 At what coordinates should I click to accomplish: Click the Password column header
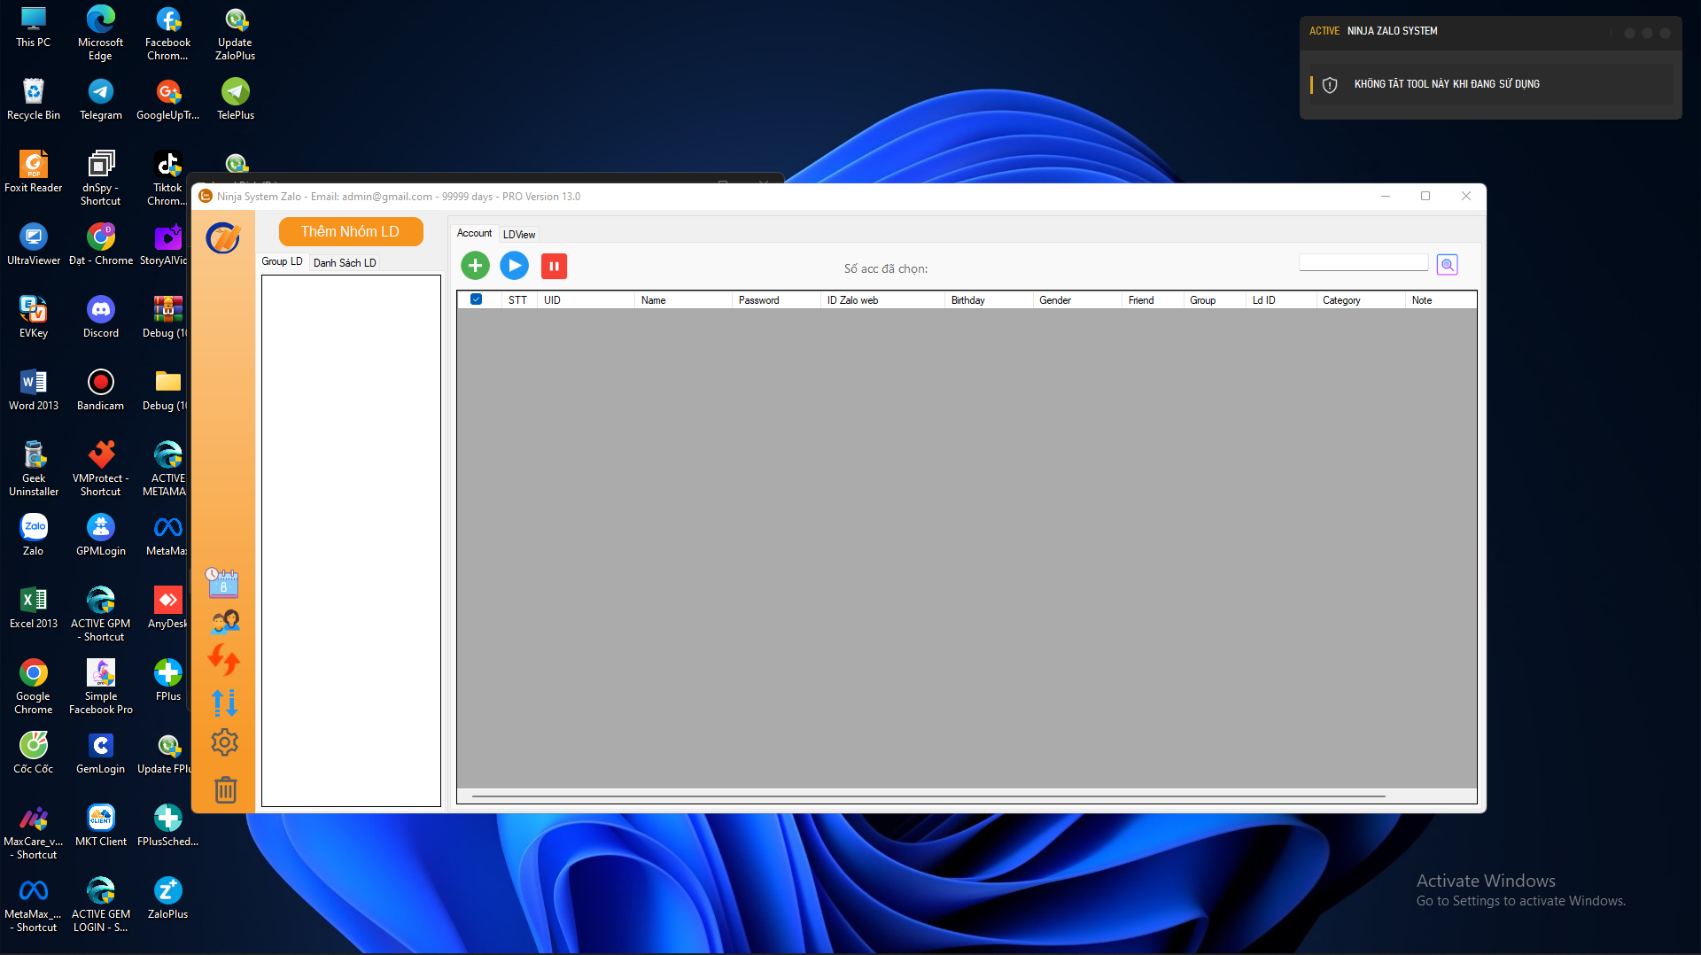776,300
